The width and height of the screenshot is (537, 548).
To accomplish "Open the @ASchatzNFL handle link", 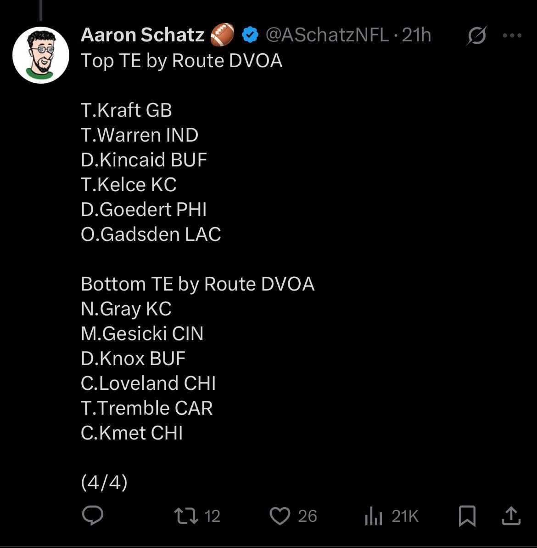I will [x=327, y=35].
